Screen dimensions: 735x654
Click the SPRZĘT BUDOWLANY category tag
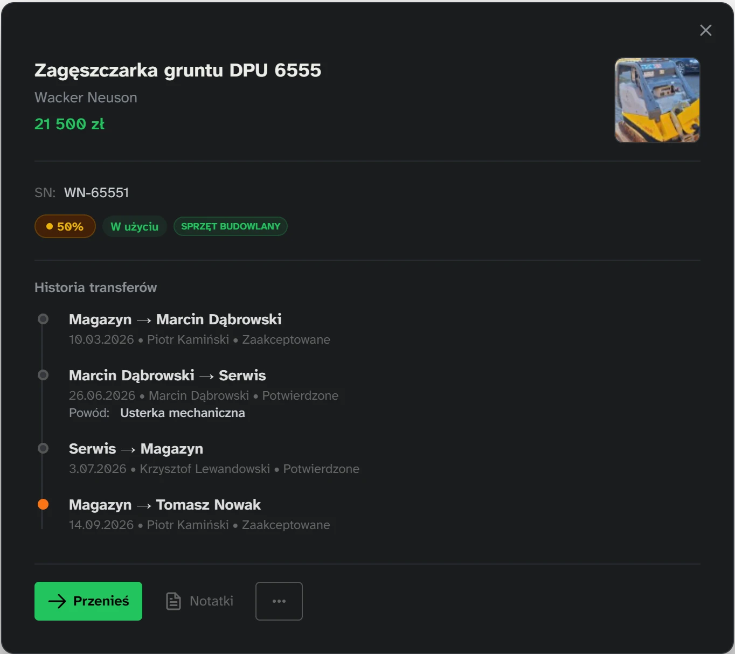[x=231, y=226]
